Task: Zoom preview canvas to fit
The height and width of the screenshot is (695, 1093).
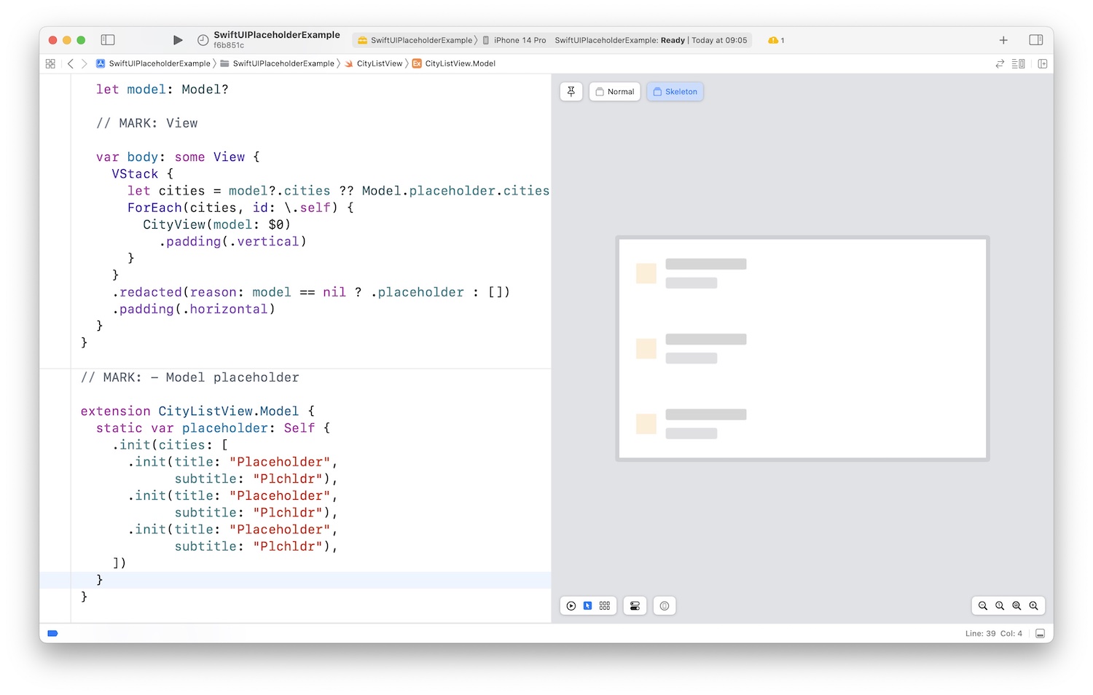Action: pyautogui.click(x=1016, y=606)
